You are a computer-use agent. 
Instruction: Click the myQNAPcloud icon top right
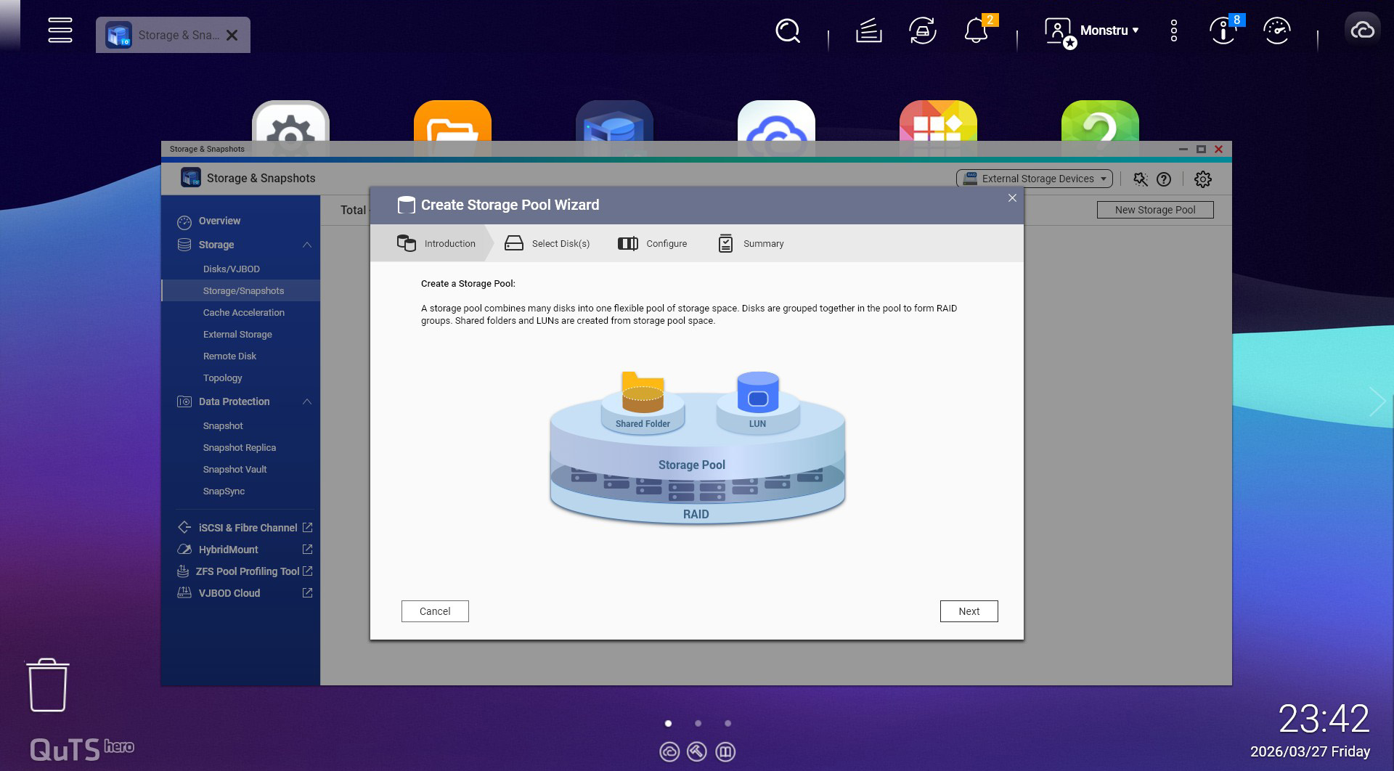pos(1362,30)
